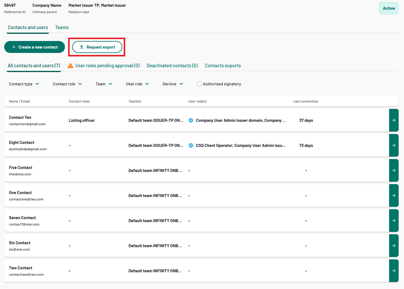Viewport: 404px width, 289px height.
Task: Select the Contact Ten name
Action: [x=20, y=118]
